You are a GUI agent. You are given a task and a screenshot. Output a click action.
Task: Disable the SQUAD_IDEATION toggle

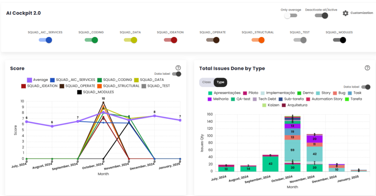point(170,40)
